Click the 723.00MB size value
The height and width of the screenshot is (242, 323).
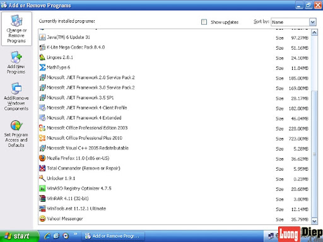(x=298, y=139)
